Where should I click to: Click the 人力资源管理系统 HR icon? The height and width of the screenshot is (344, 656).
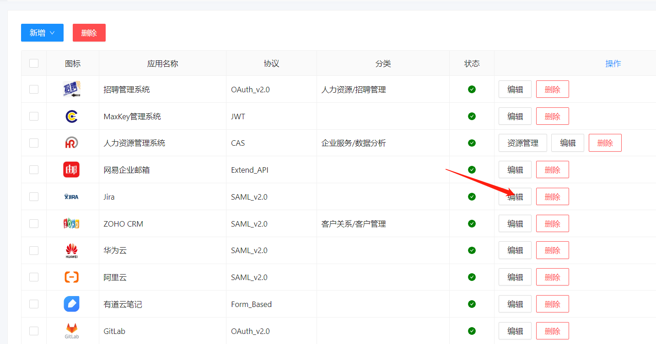point(71,143)
